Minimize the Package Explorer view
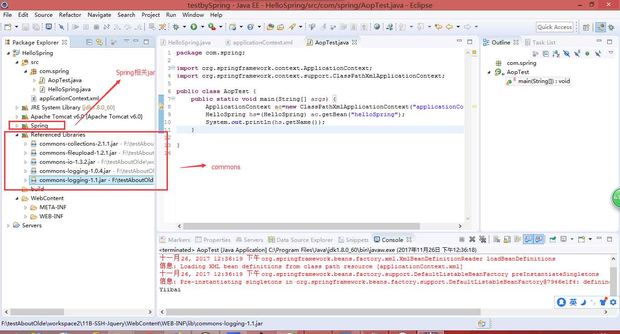 pos(136,42)
